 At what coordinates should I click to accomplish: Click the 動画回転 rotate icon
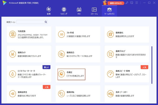[61, 94]
